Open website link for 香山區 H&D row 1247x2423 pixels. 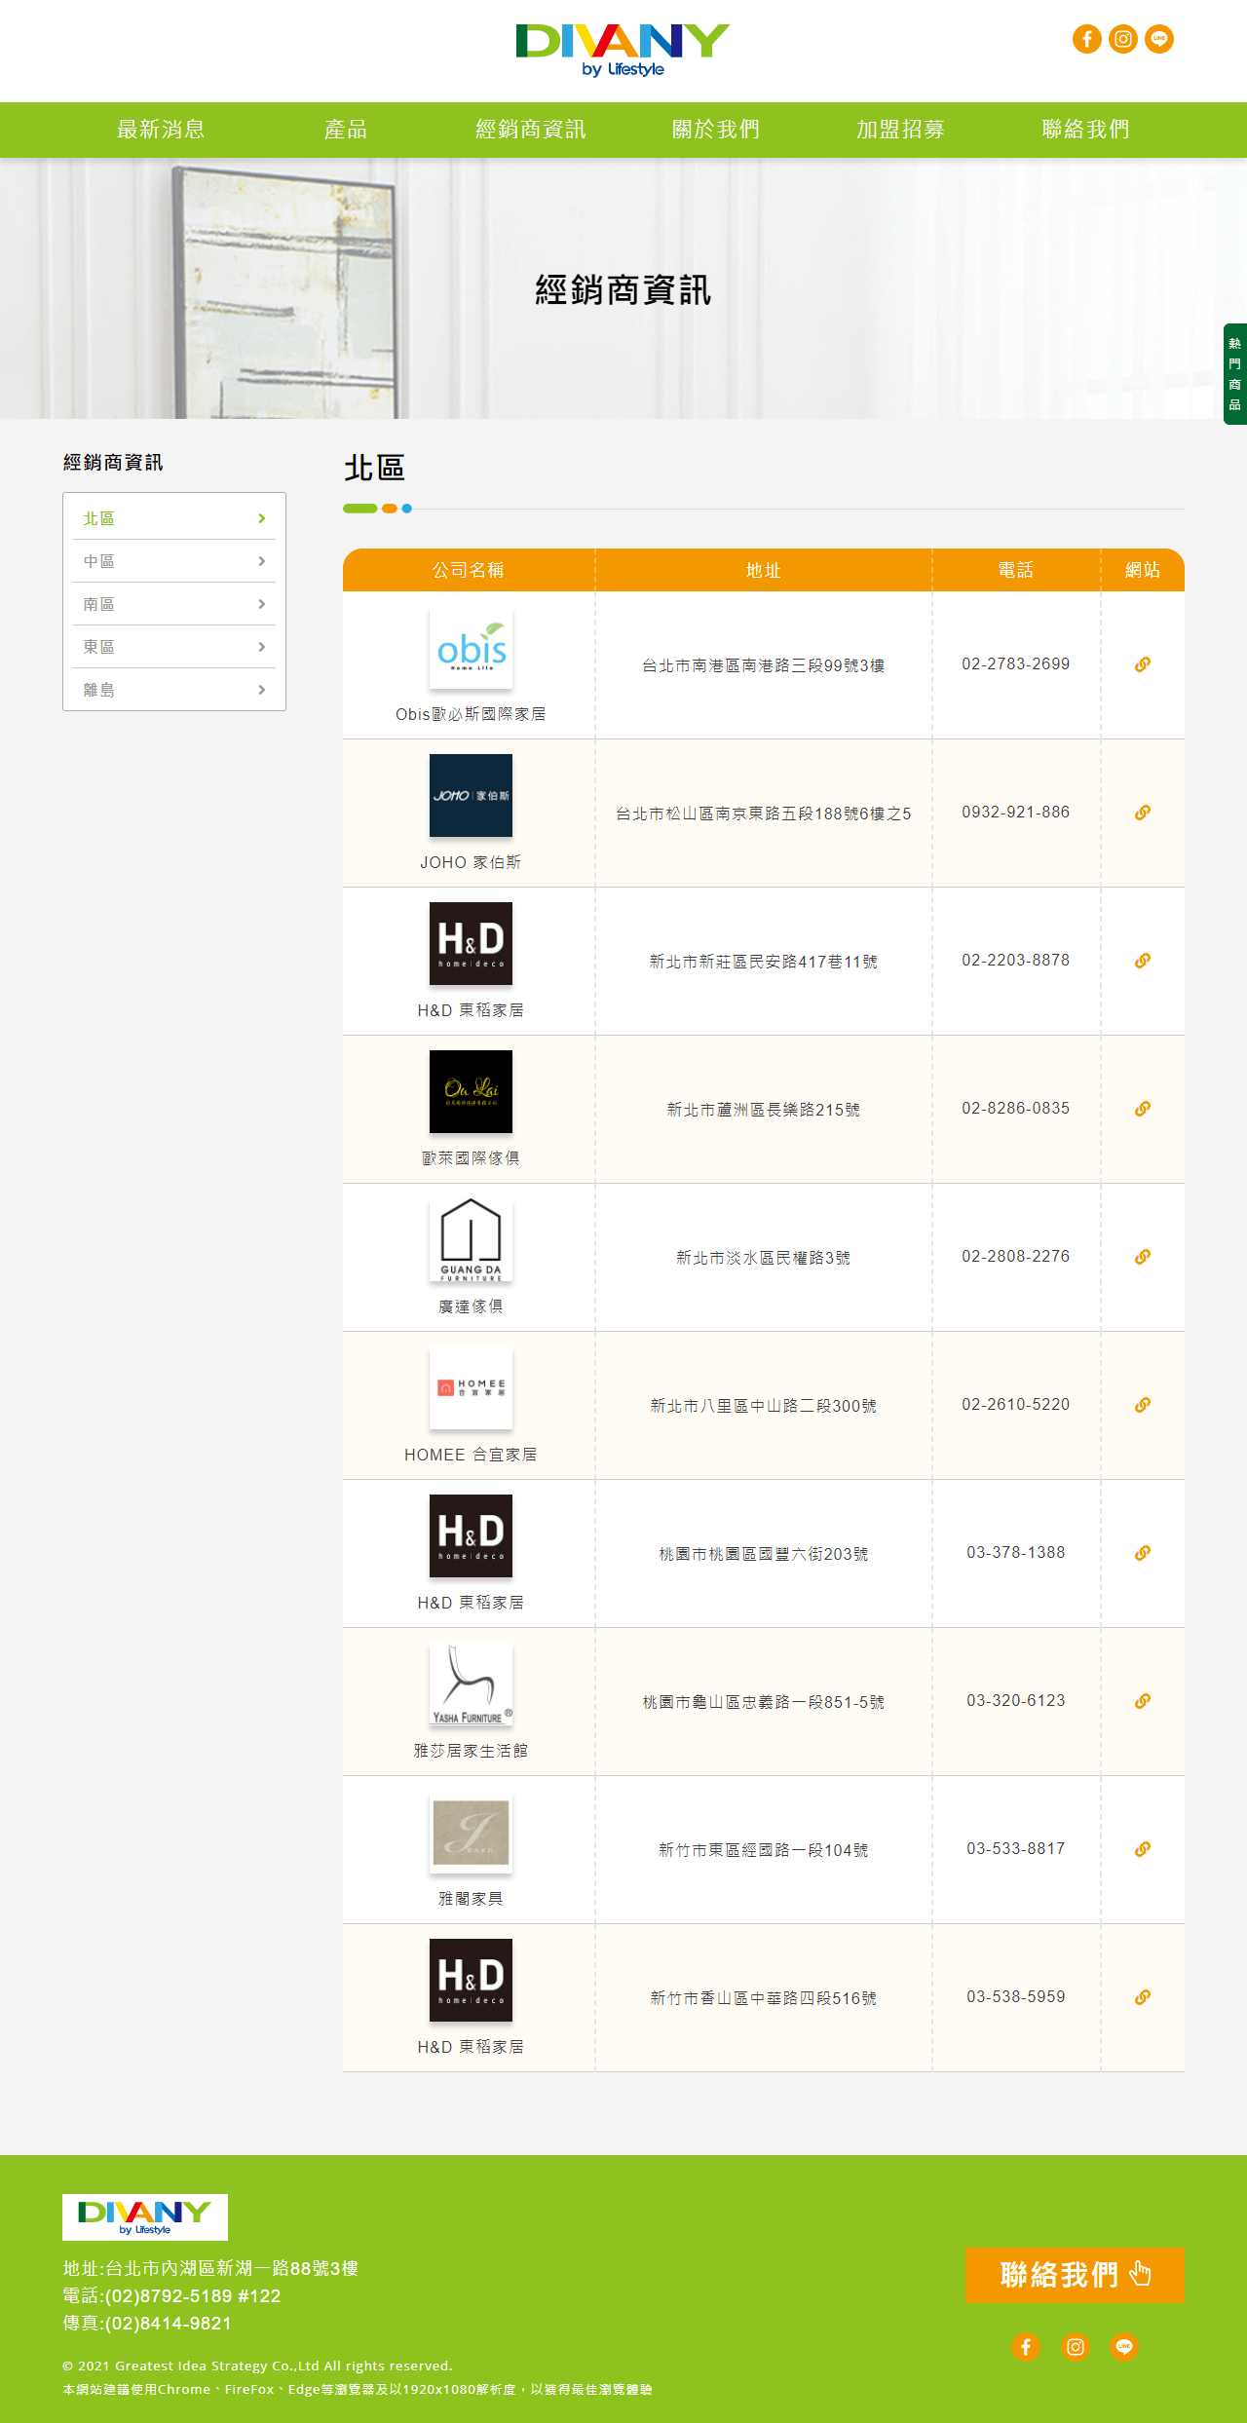[x=1143, y=1997]
